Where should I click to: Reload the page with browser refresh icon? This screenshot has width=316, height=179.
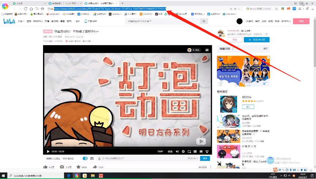(x=25, y=9)
